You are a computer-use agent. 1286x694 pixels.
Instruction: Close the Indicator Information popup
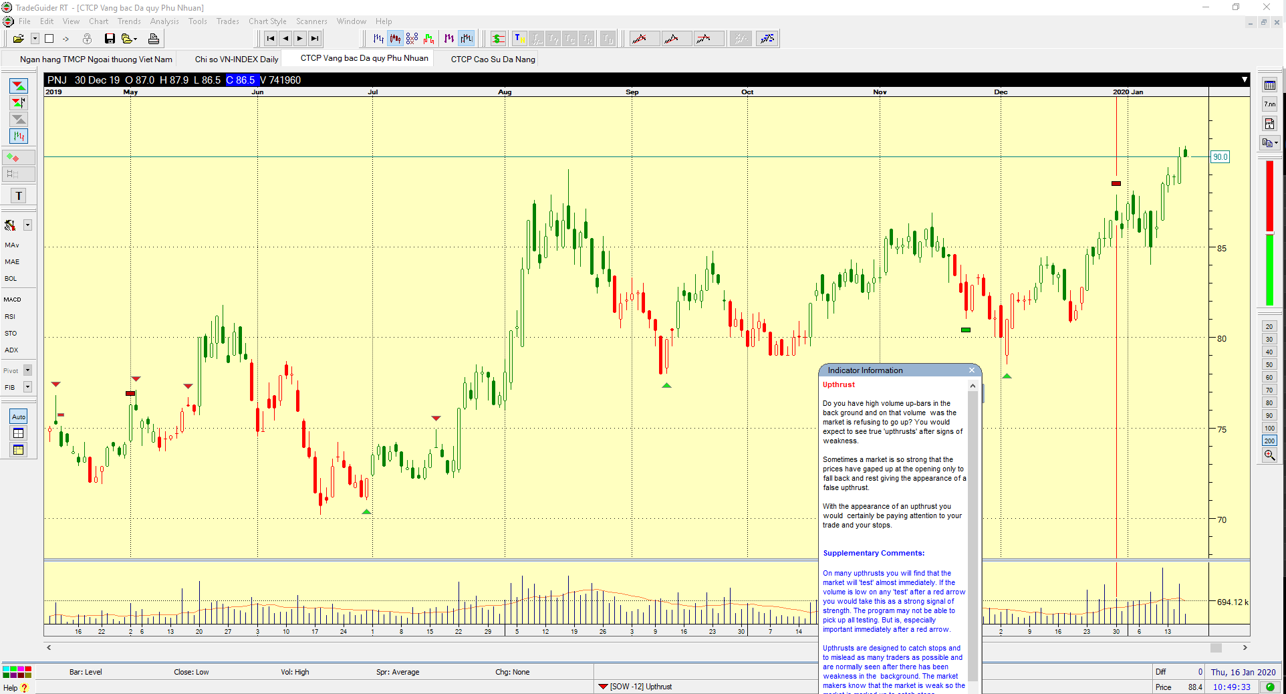(x=972, y=370)
